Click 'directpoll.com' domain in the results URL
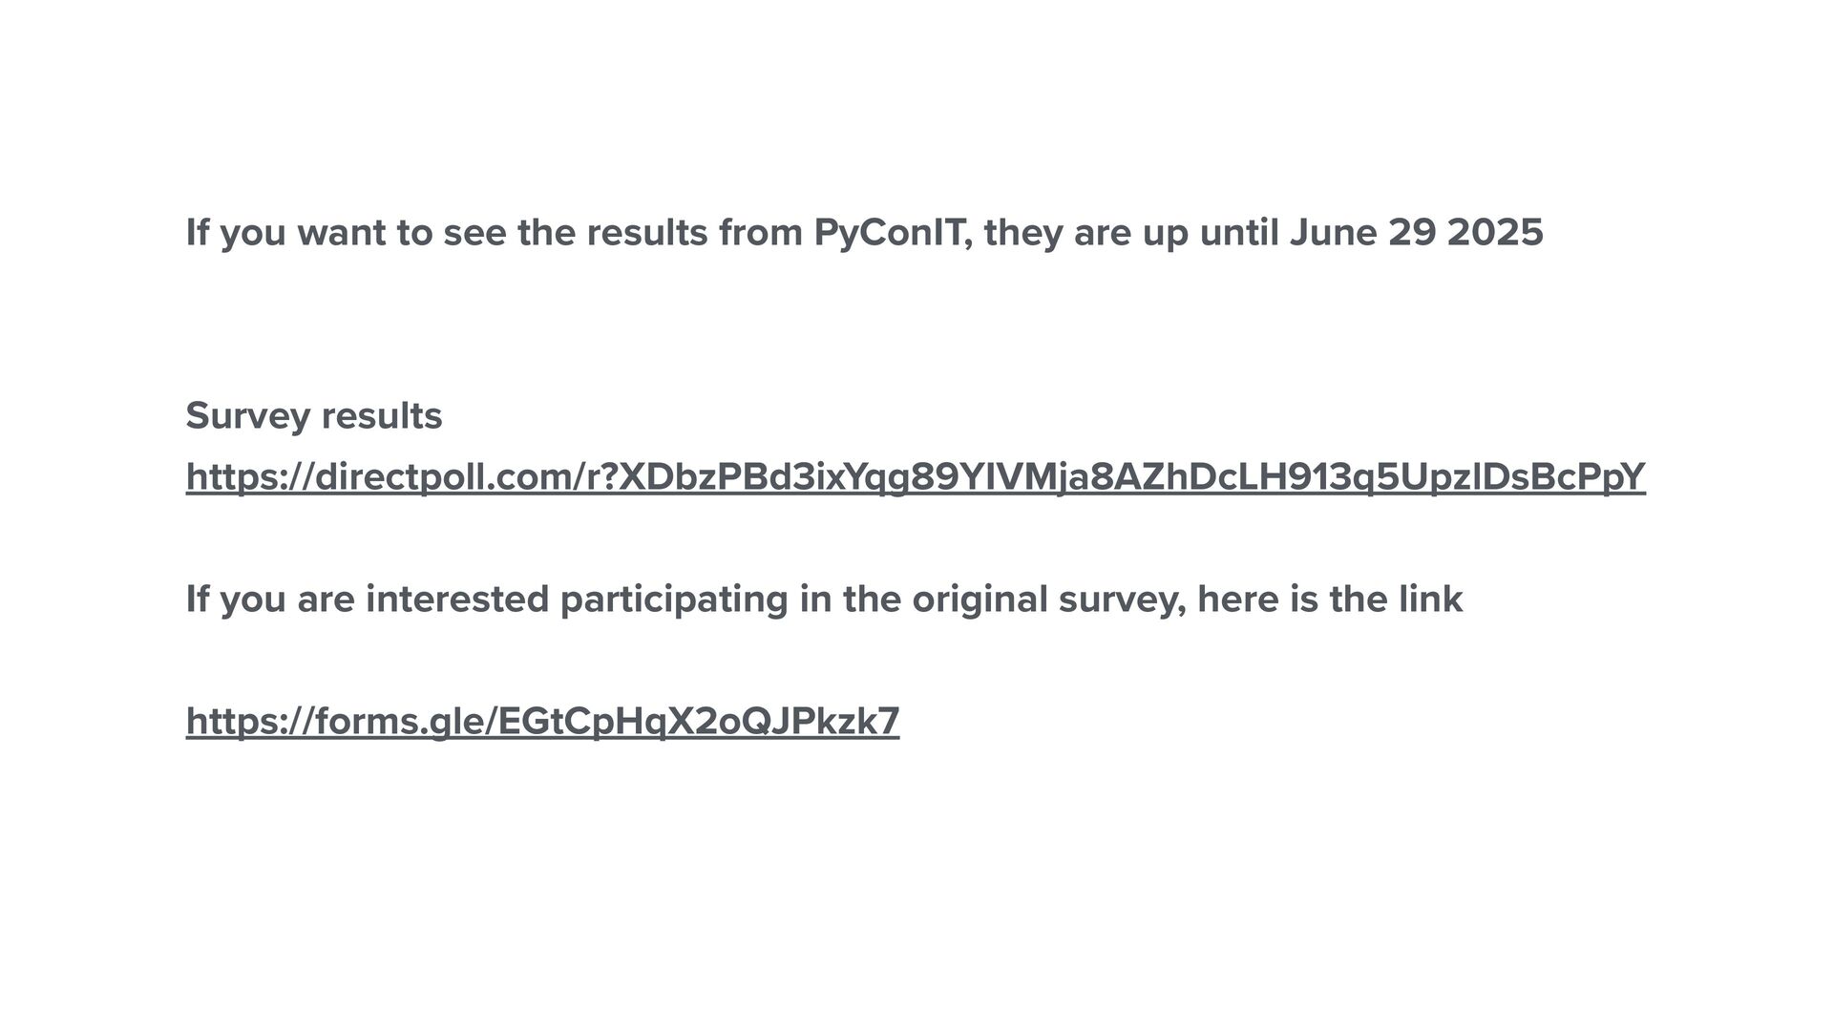Image resolution: width=1833 pixels, height=1031 pixels. [441, 476]
